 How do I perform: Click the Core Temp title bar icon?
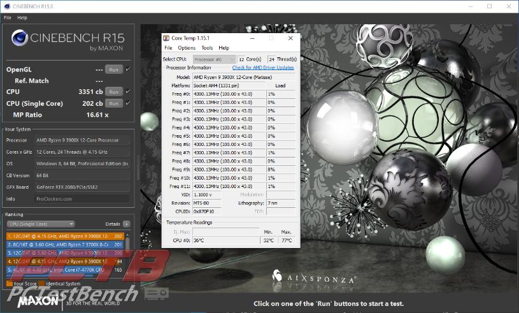[166, 38]
